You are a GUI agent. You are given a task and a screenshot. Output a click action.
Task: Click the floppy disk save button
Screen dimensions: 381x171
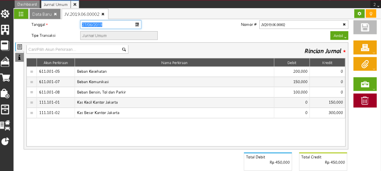click(x=365, y=28)
